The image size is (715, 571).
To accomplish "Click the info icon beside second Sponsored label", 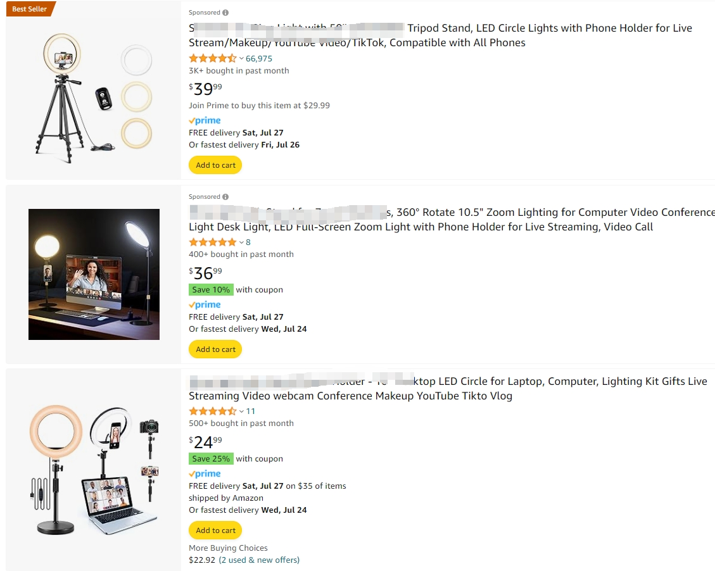I will pos(225,197).
